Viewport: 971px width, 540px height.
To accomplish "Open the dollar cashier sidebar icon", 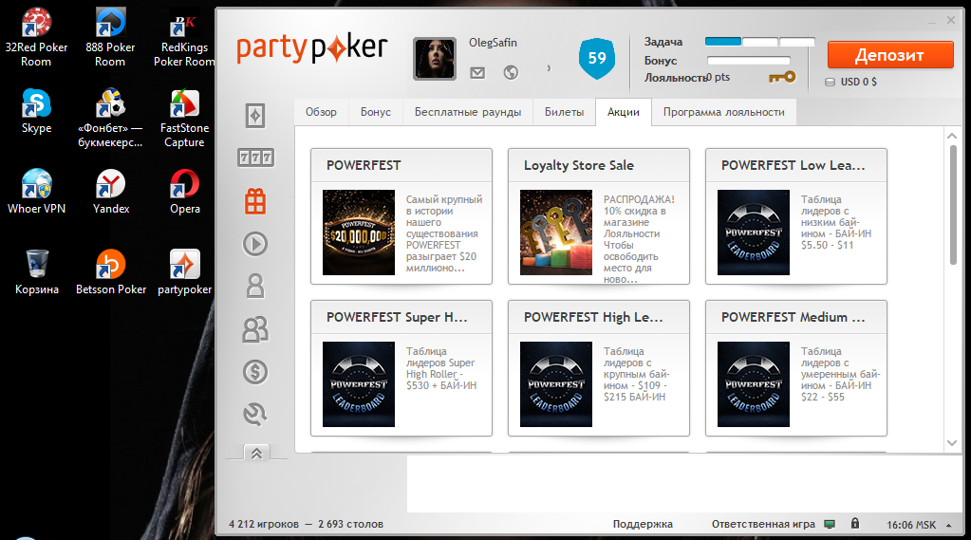I will 255,372.
